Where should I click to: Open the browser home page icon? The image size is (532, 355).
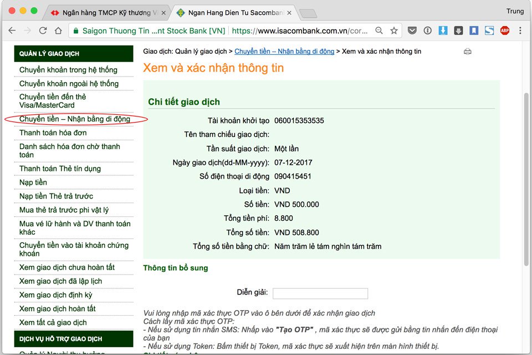coord(58,31)
